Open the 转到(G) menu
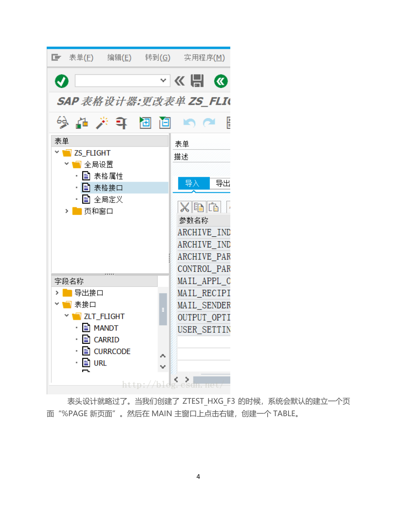Screen dimensions: 397x513 (x=157, y=58)
